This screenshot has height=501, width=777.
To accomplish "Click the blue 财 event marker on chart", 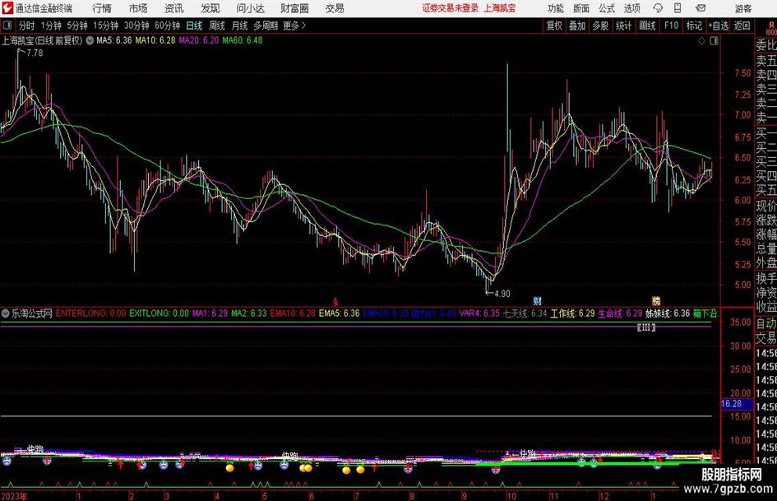I will point(537,301).
